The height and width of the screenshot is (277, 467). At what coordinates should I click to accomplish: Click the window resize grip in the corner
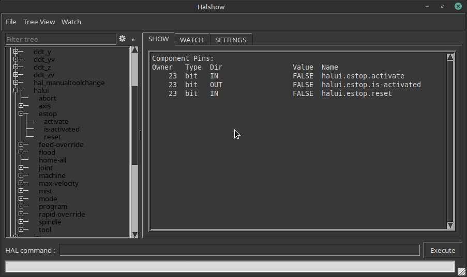pyautogui.click(x=462, y=271)
